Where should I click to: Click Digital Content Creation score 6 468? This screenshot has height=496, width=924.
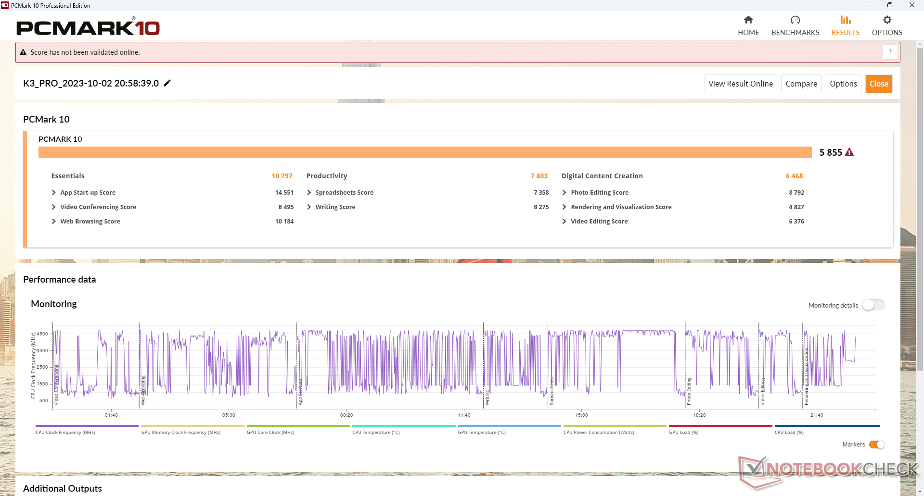[795, 176]
